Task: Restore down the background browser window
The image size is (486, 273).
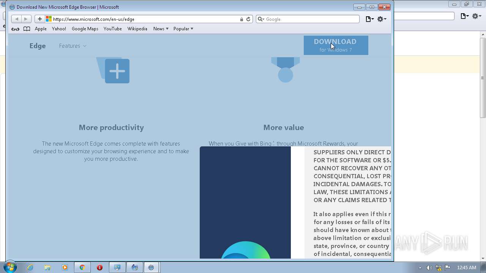Action: point(467,4)
